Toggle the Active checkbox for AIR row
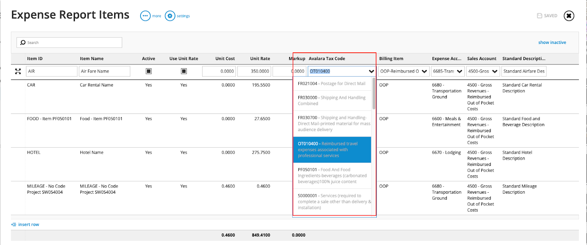 click(149, 71)
